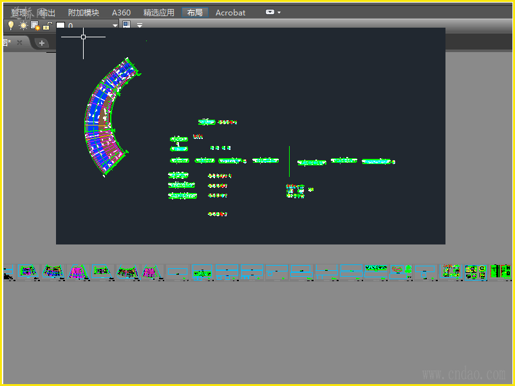Open the 附加模块 ribbon tab
This screenshot has height=386, width=515.
(x=84, y=12)
